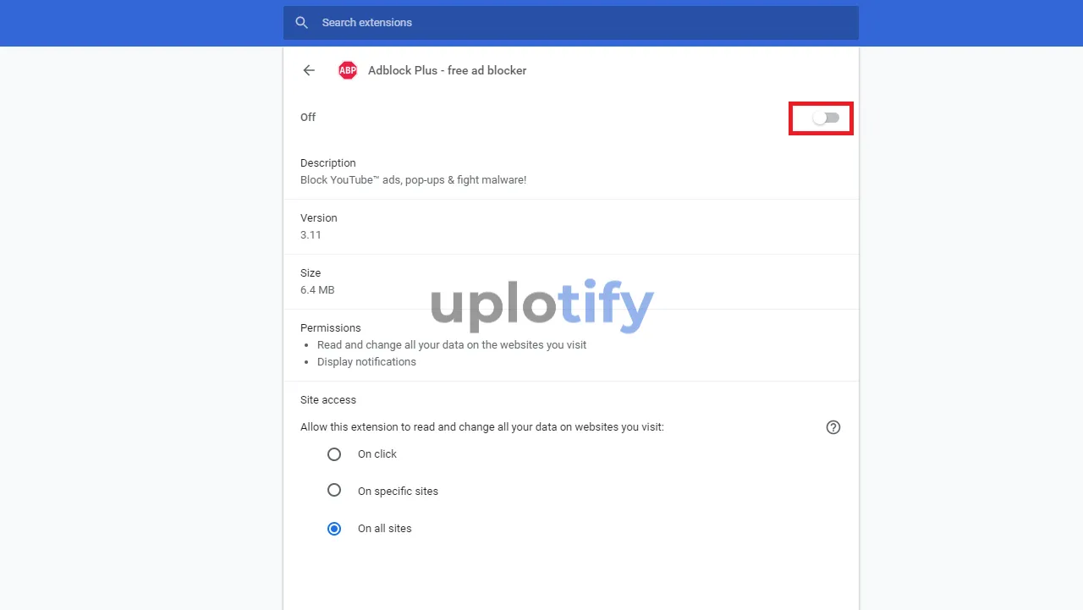This screenshot has width=1083, height=610.
Task: Click the Size heading
Action: pos(311,273)
